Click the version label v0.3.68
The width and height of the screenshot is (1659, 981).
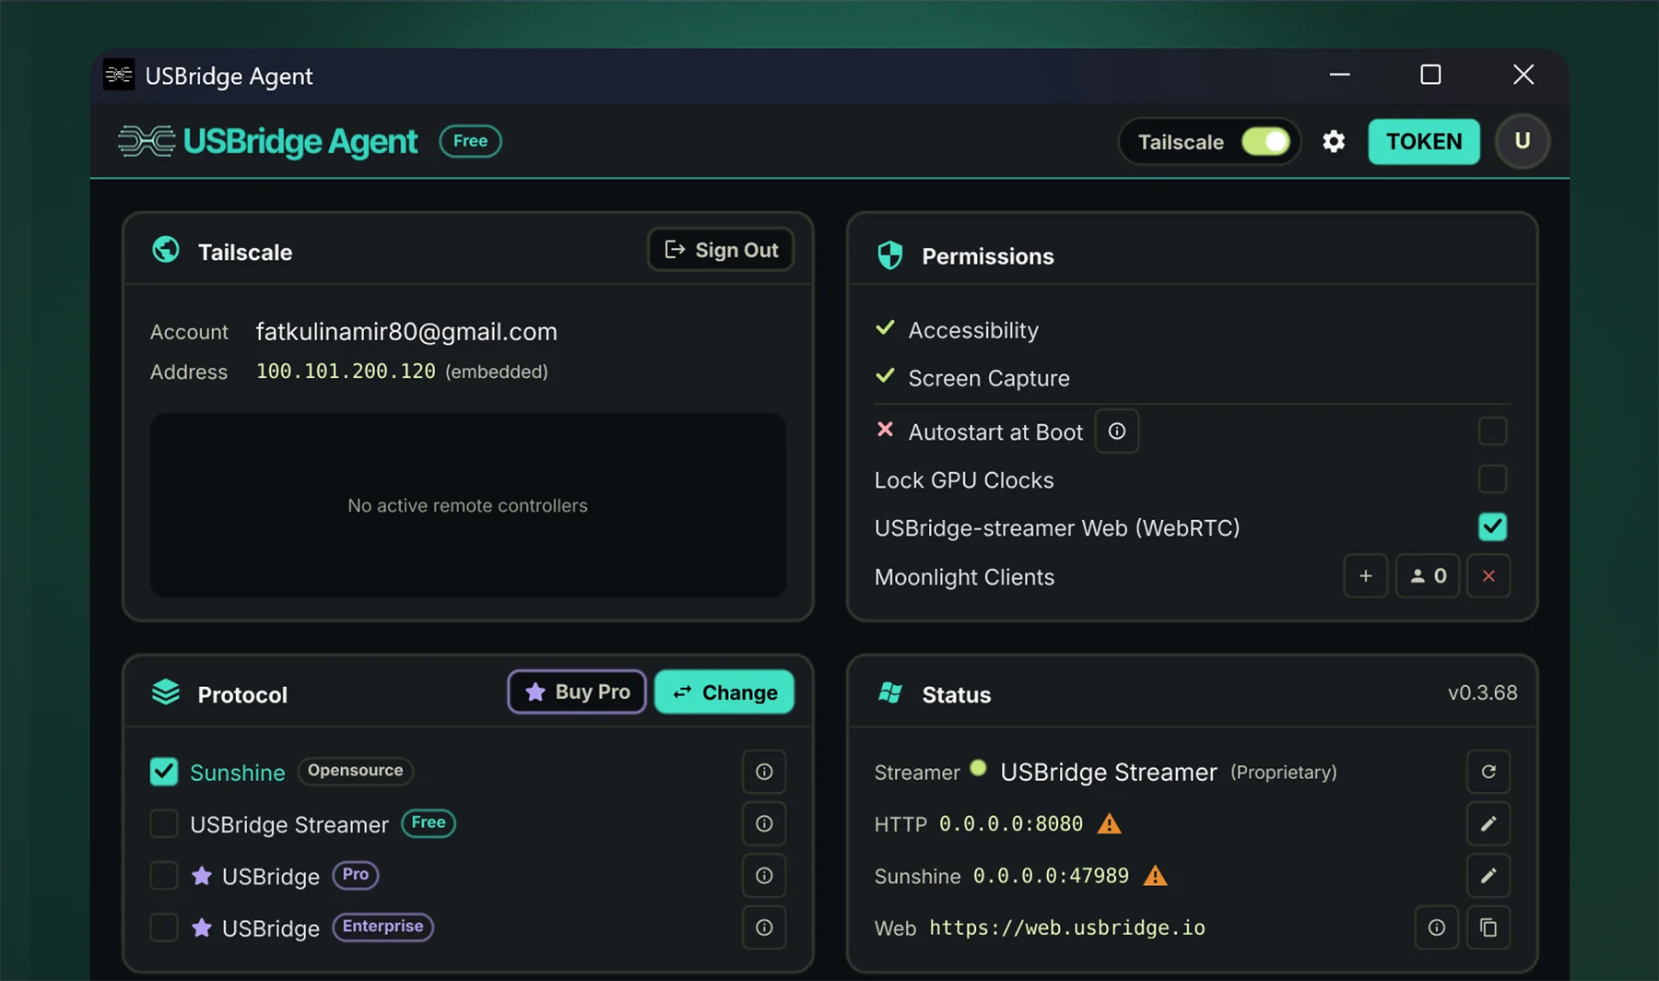1482,692
